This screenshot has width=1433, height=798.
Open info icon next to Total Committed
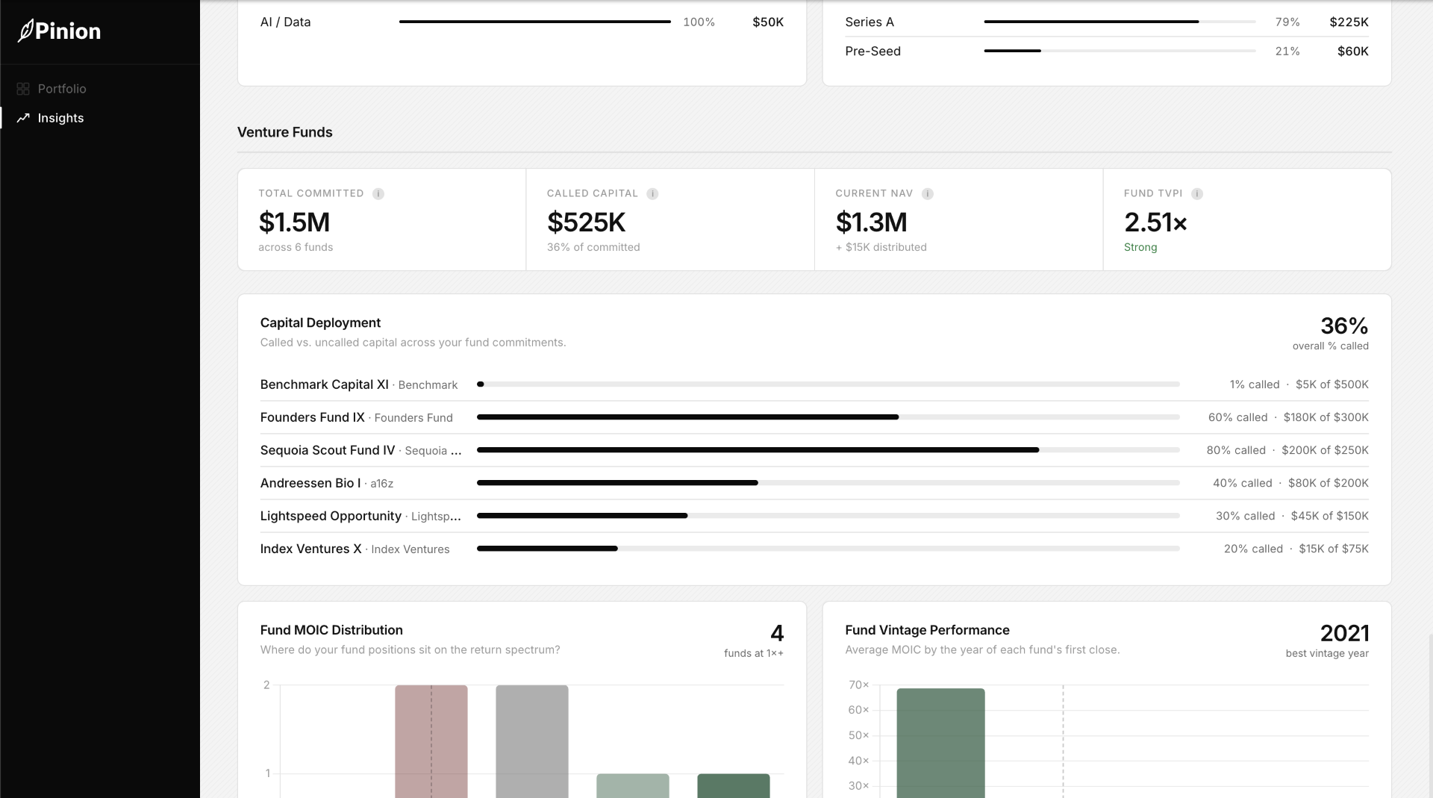point(378,193)
